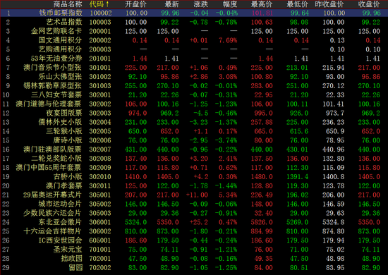Screen dimensions: 388x275
Task: Click the 283.00 highest price value
Action: click(x=262, y=86)
